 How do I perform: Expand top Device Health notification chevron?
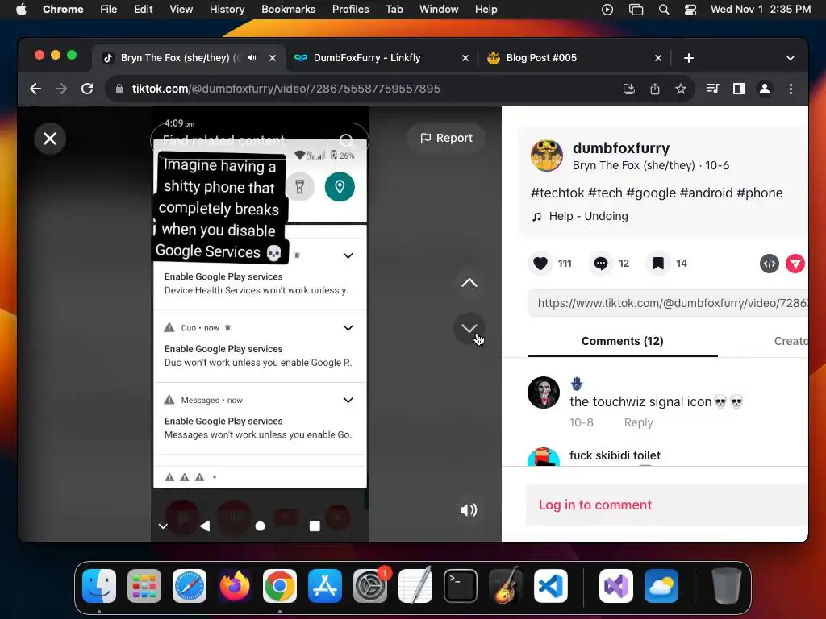pos(348,255)
